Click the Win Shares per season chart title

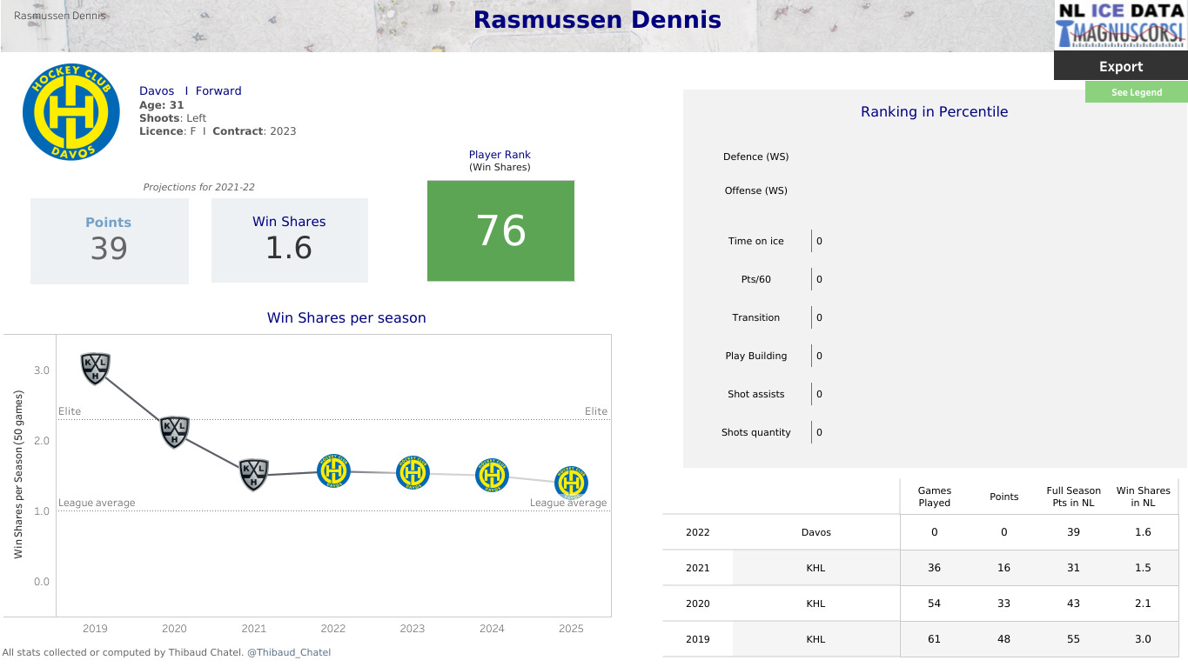[346, 317]
